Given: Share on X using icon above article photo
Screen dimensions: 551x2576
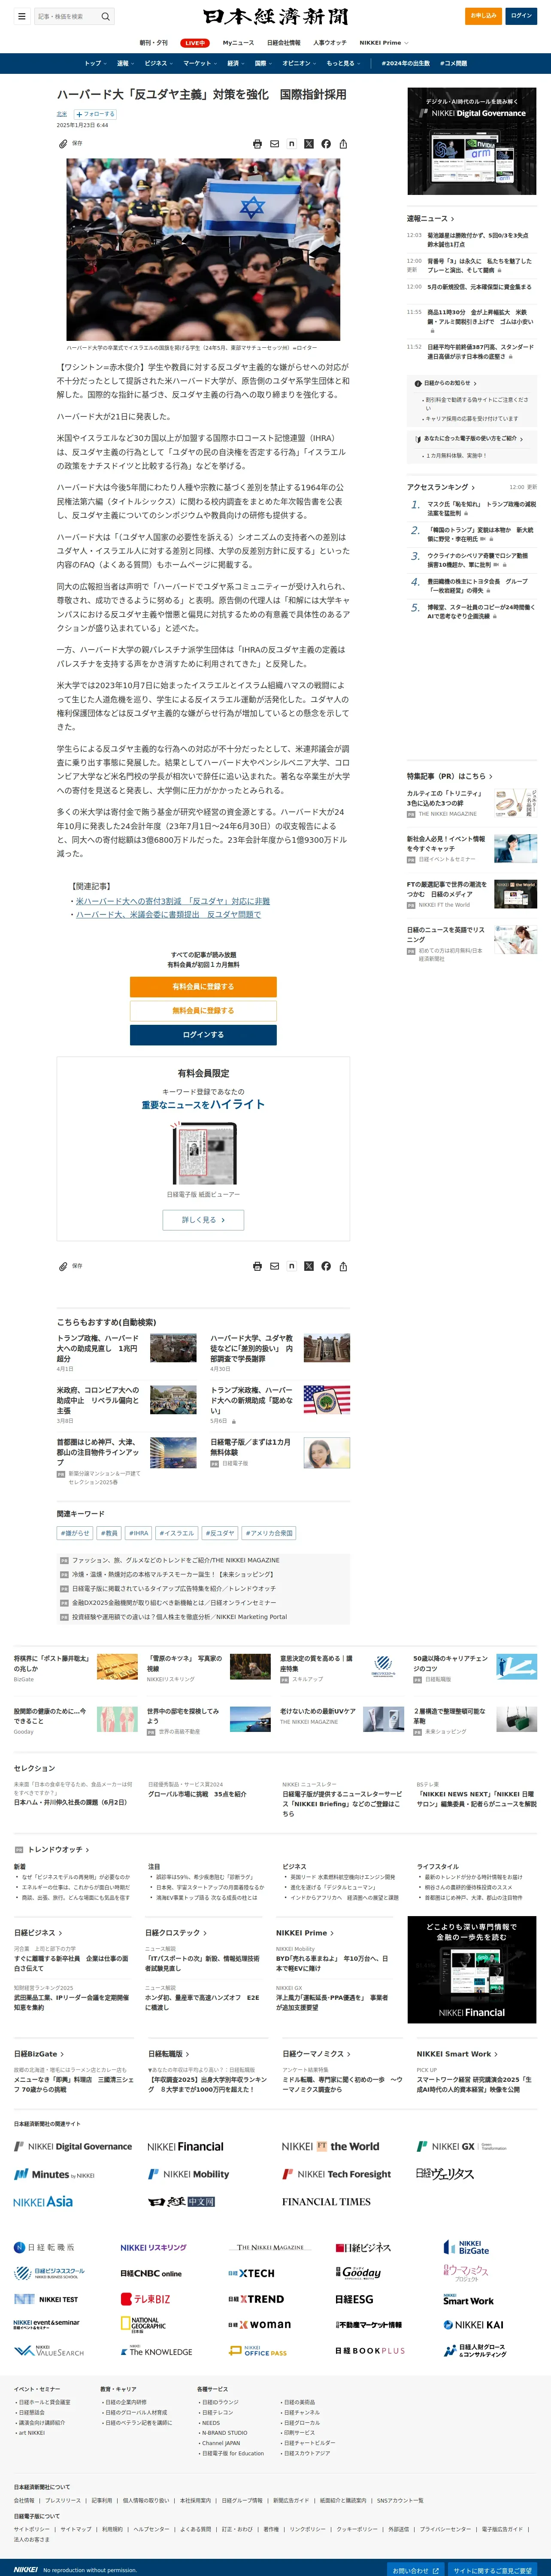Looking at the screenshot, I should [308, 144].
